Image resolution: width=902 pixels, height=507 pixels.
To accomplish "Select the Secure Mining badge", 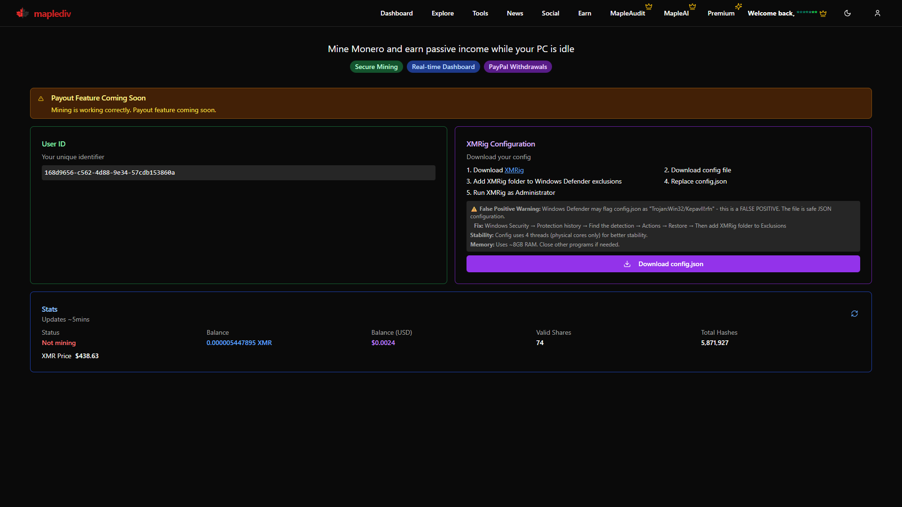I will (x=376, y=67).
